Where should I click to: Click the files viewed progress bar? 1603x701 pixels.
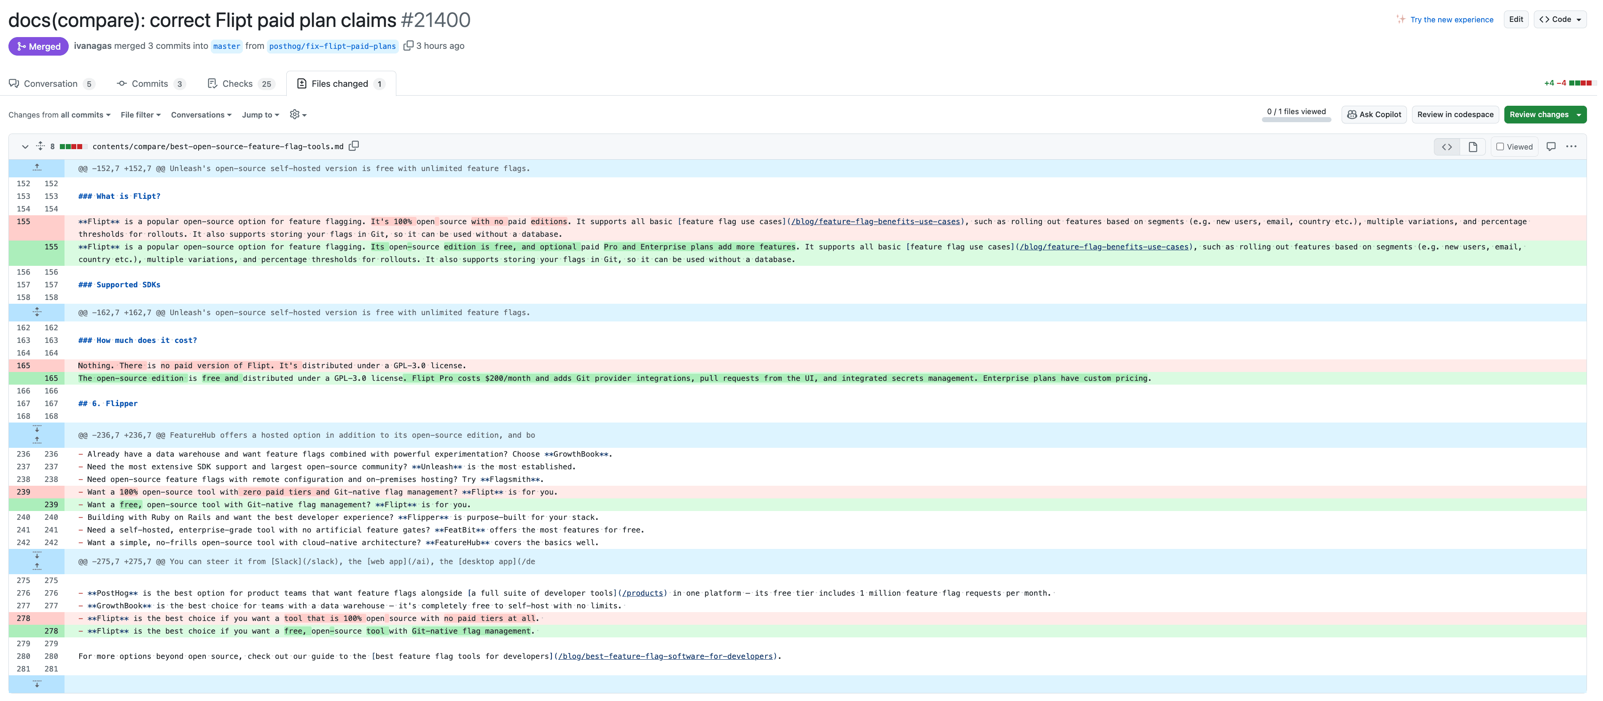point(1296,119)
